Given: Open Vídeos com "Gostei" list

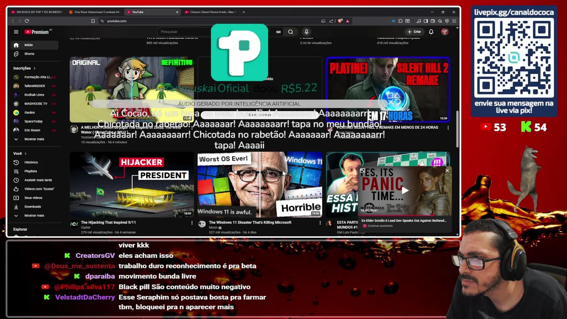Looking at the screenshot, I should pyautogui.click(x=35, y=189).
